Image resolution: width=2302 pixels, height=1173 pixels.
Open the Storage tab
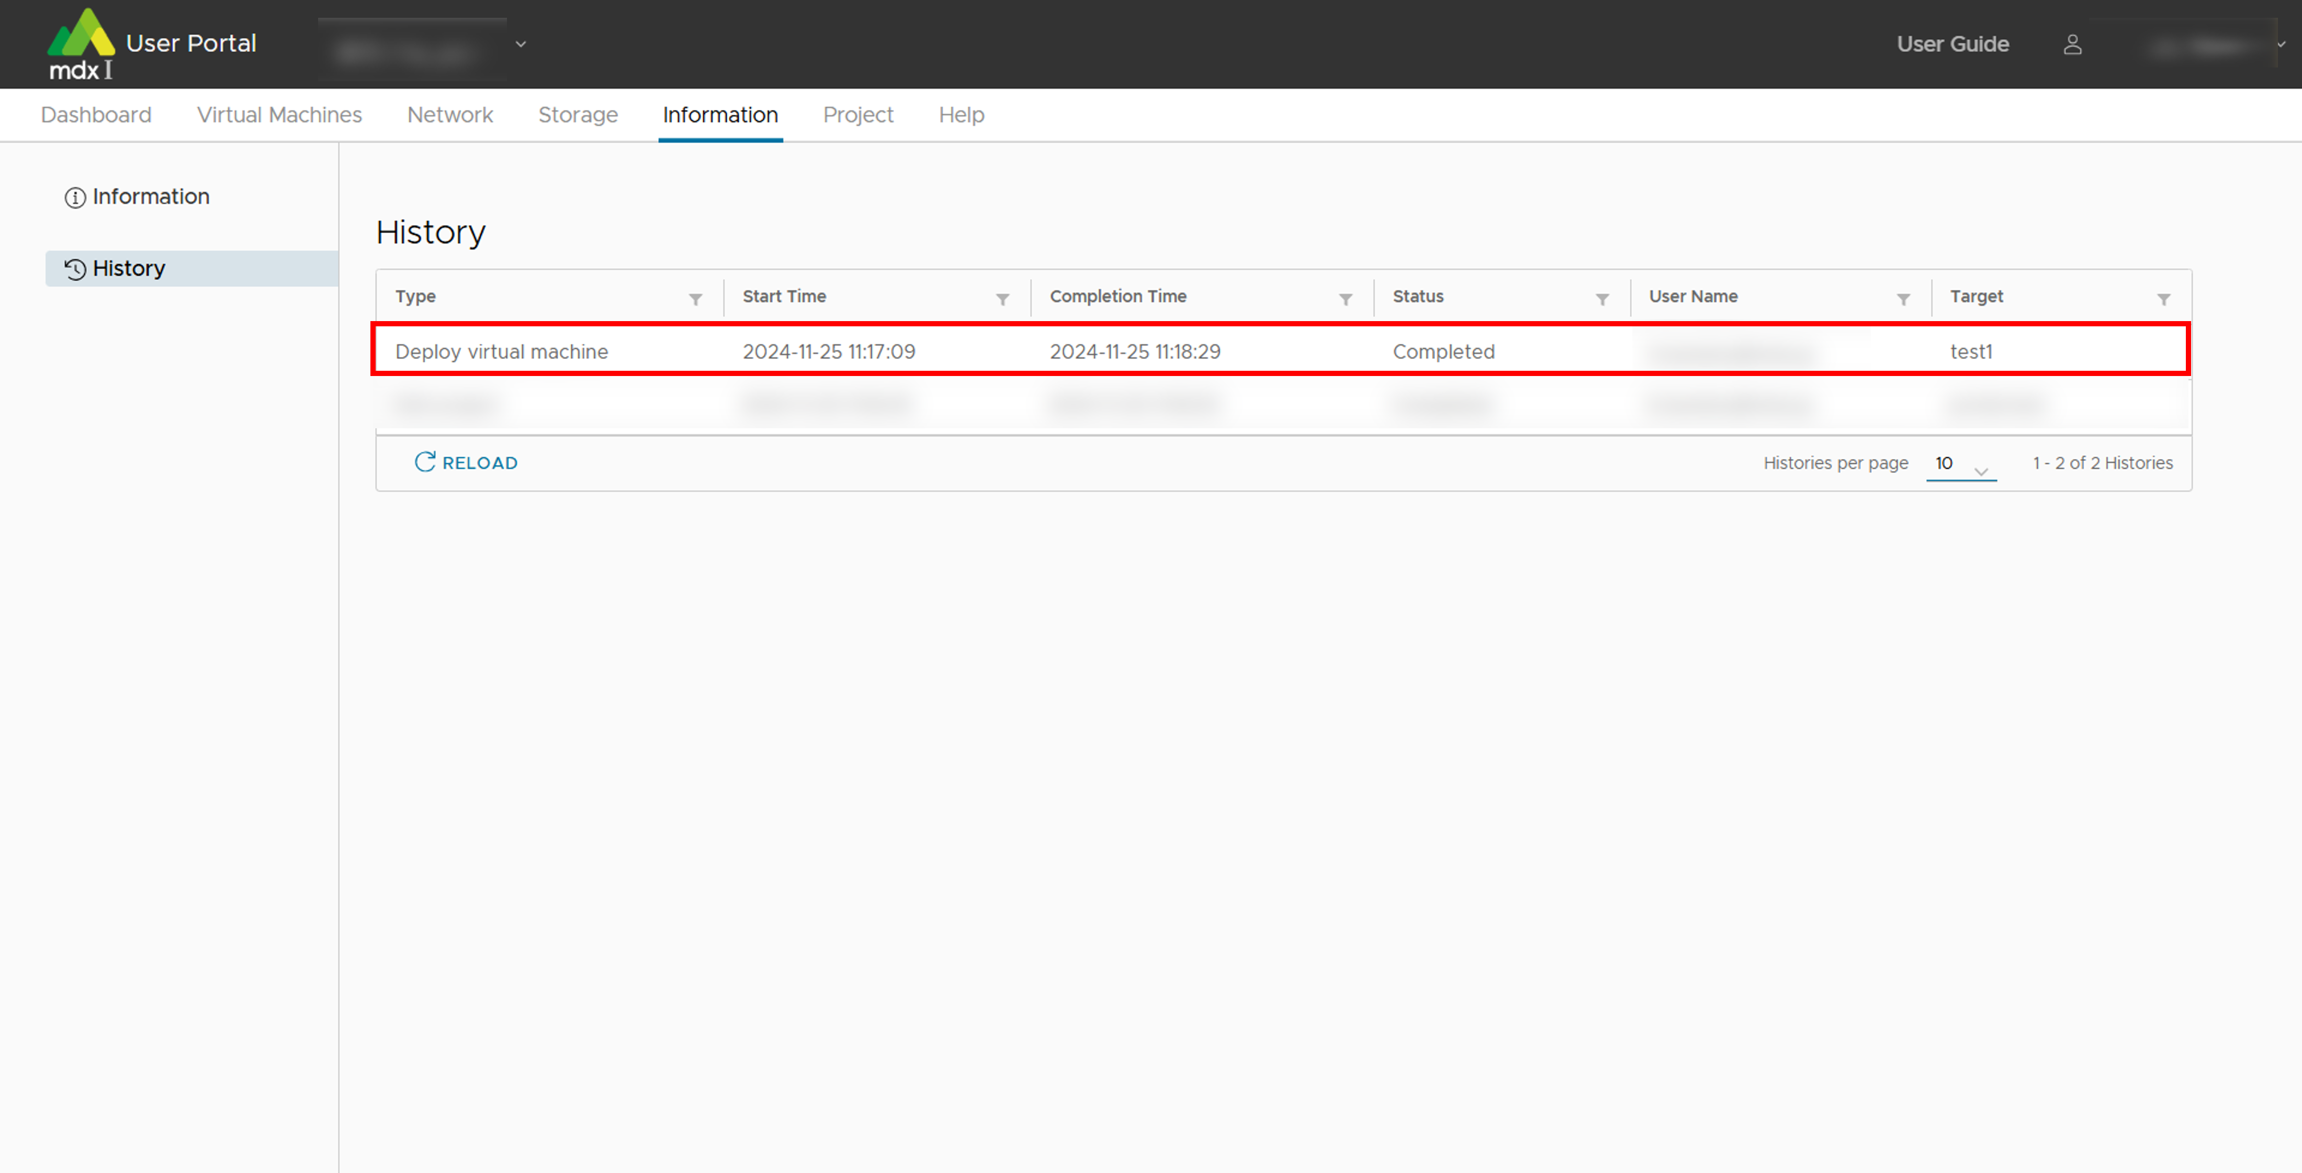577,115
